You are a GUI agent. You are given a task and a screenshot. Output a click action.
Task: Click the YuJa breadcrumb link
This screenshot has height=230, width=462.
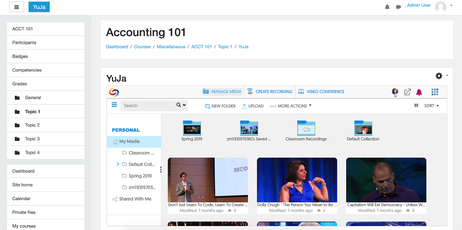tap(243, 47)
